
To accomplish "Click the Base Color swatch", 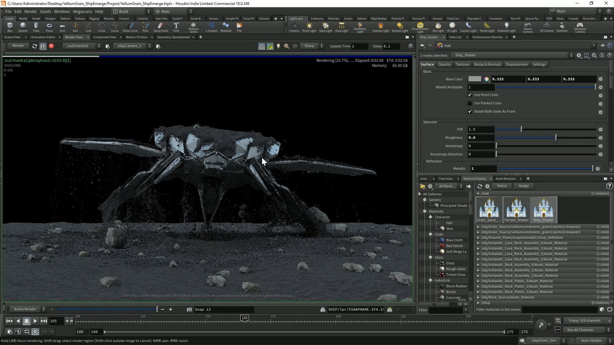I will click(x=475, y=79).
